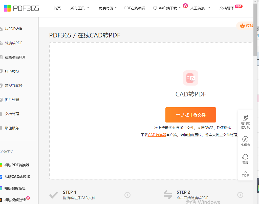Screen dimensions: 259x204
Task: Click the page's vertical scrollbar thumb
Action: click(x=255, y=29)
